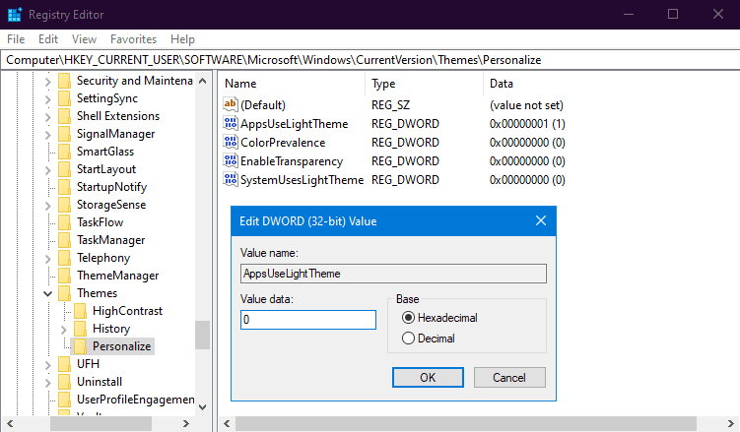
Task: Click the HighContrast folder icon
Action: point(80,311)
